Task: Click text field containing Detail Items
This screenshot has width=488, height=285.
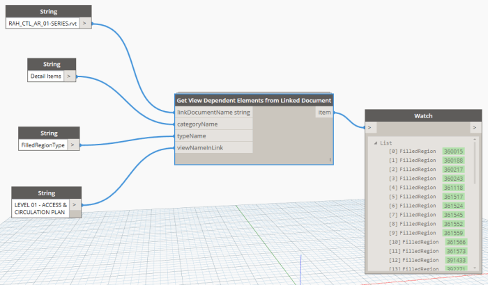Action: pyautogui.click(x=45, y=76)
